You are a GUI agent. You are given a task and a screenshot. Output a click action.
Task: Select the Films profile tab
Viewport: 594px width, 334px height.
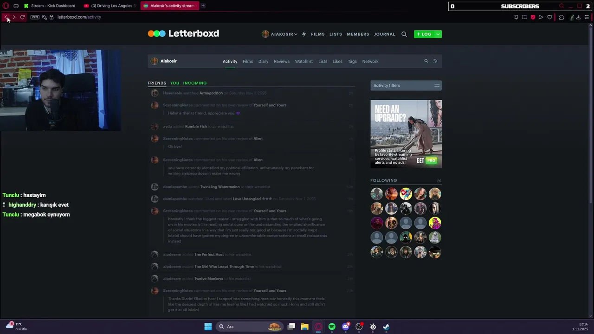[248, 61]
